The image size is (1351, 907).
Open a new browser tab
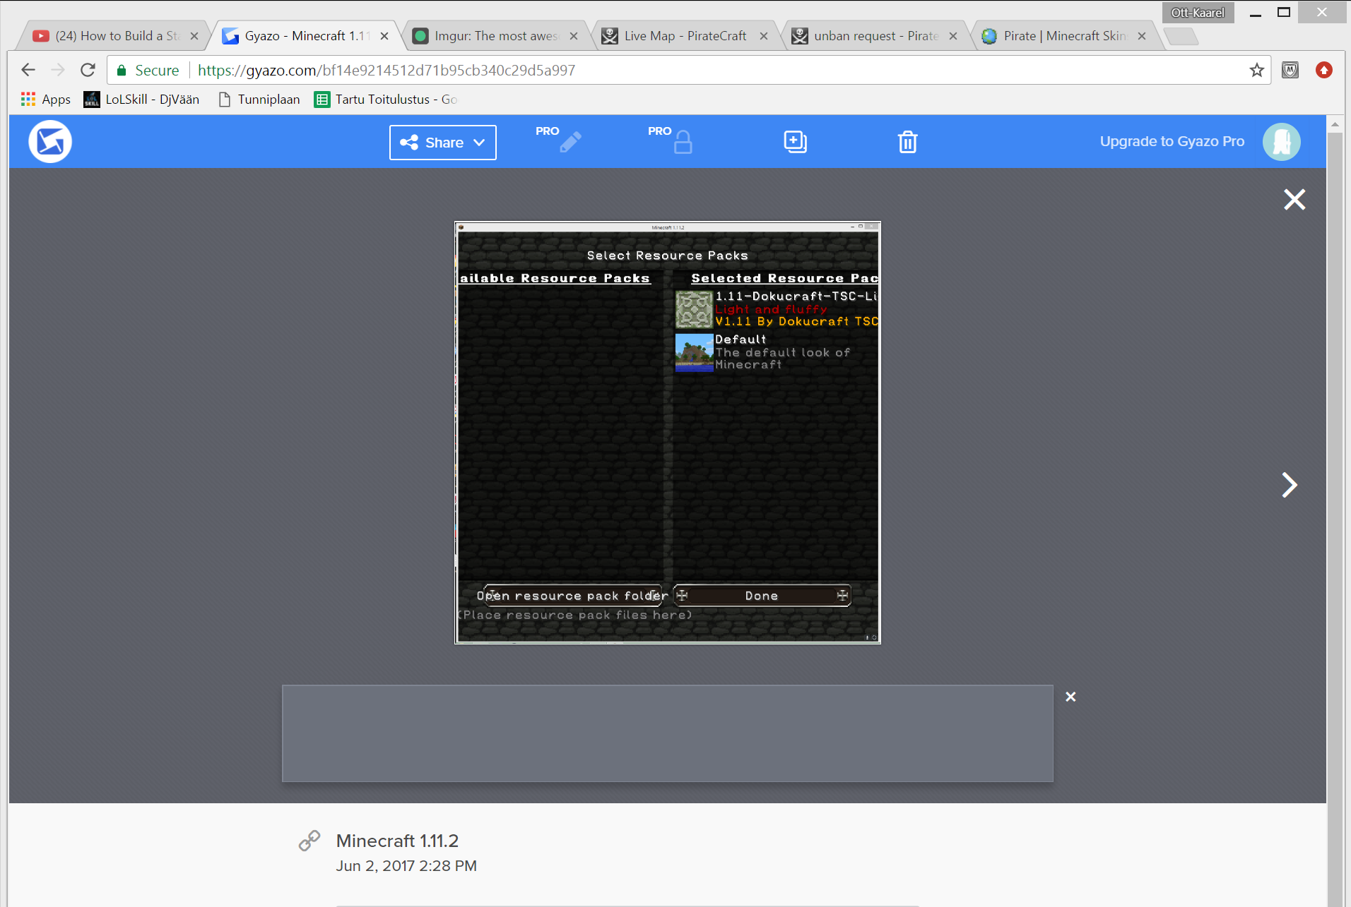click(1181, 37)
